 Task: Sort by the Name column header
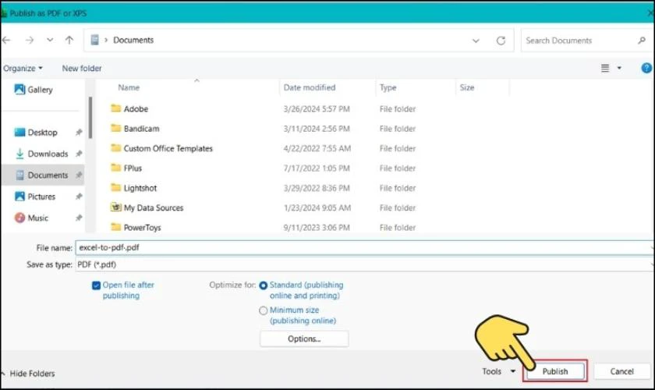coord(129,88)
